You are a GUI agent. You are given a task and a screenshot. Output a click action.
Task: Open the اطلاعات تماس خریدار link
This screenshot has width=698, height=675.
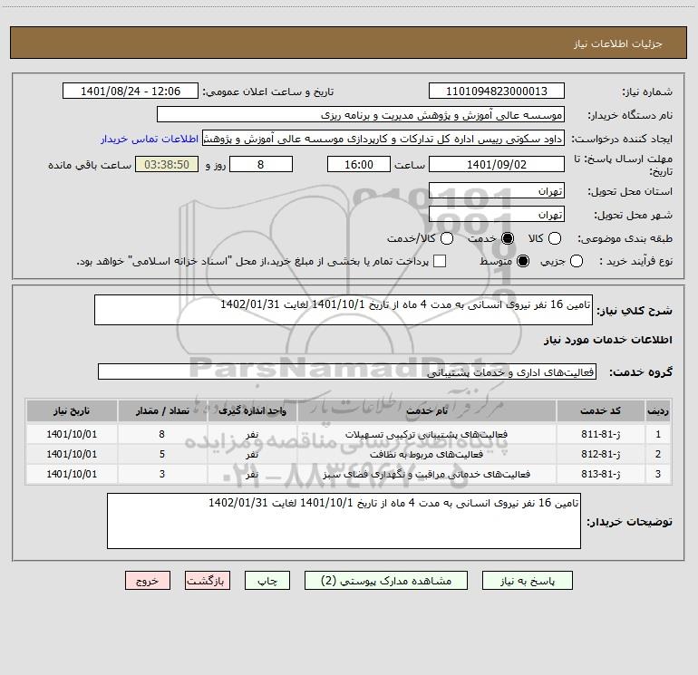pyautogui.click(x=150, y=139)
